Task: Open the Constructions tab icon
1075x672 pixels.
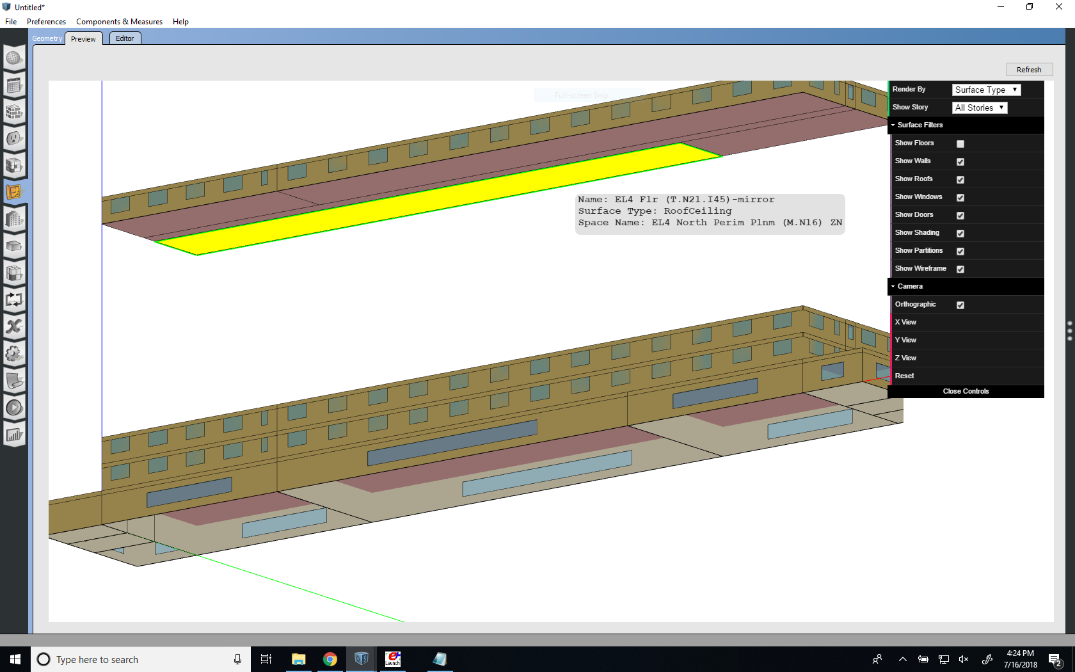Action: point(14,113)
